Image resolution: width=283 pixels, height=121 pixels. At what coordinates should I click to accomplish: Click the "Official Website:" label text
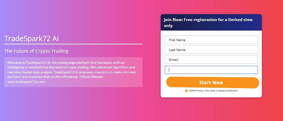91,77
